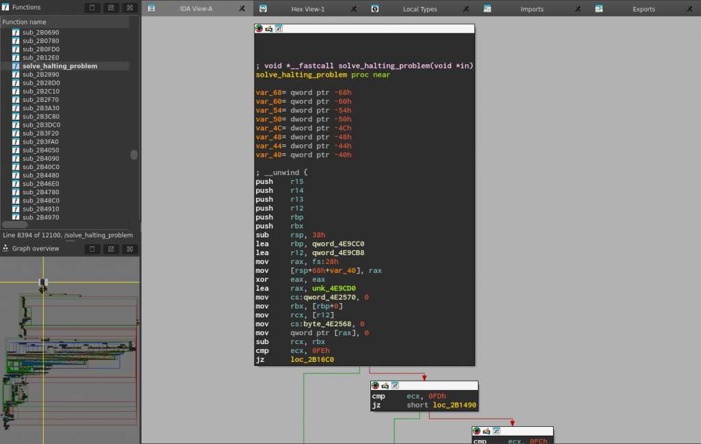
Task: Click the color wheel icon on solve_halting_problem node
Action: pos(259,28)
